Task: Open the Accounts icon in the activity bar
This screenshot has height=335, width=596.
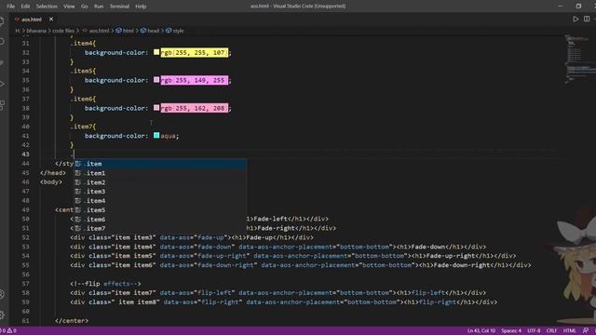Action: [2, 294]
